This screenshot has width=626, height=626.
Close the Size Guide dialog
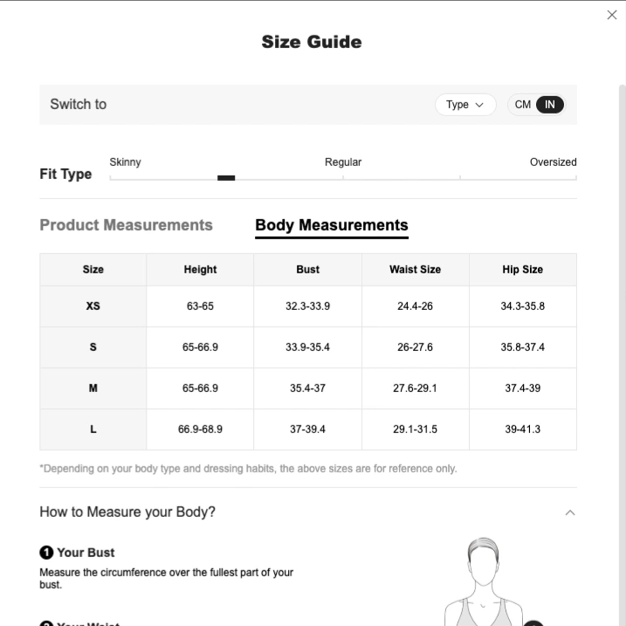(612, 15)
